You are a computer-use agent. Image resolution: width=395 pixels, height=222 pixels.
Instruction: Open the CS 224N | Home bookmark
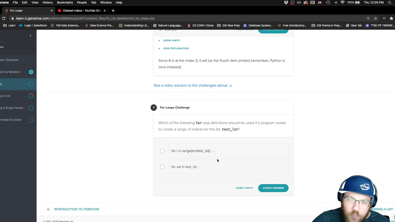click(x=200, y=25)
